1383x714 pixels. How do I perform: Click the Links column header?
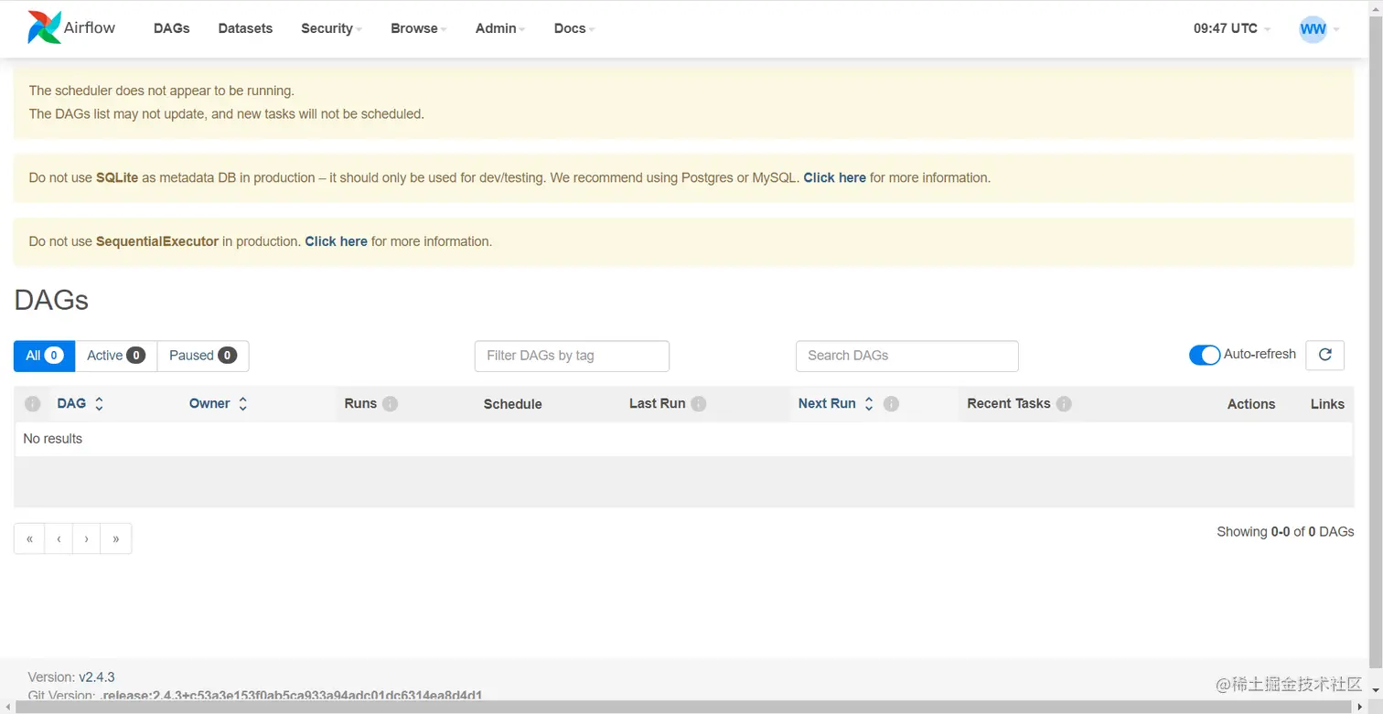coord(1327,404)
